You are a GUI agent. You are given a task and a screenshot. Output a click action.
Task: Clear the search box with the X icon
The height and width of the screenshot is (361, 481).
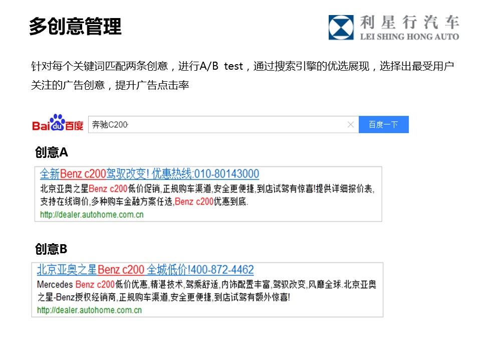[x=351, y=124]
